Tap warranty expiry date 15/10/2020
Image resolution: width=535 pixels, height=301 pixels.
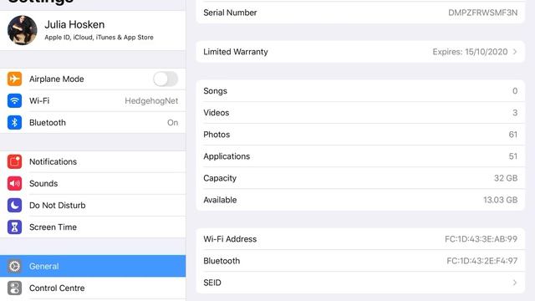487,52
